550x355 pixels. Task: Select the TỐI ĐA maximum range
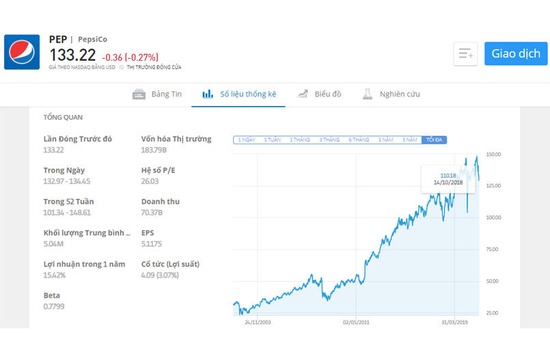(434, 140)
